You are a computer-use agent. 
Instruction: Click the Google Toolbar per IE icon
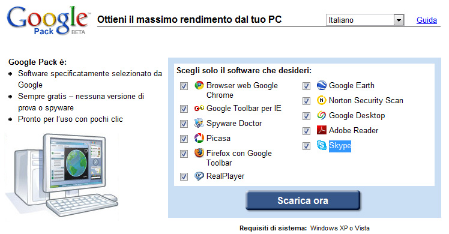pyautogui.click(x=199, y=108)
